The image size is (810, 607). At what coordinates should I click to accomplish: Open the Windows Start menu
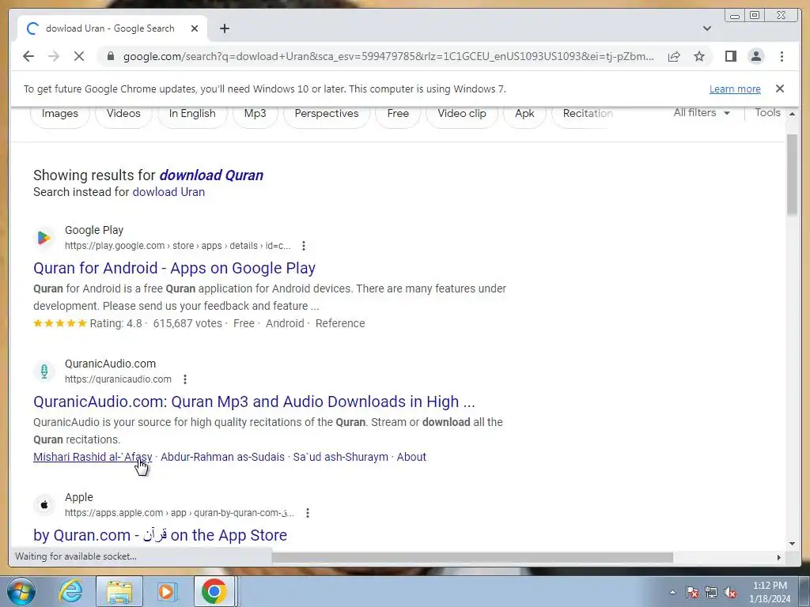[21, 591]
